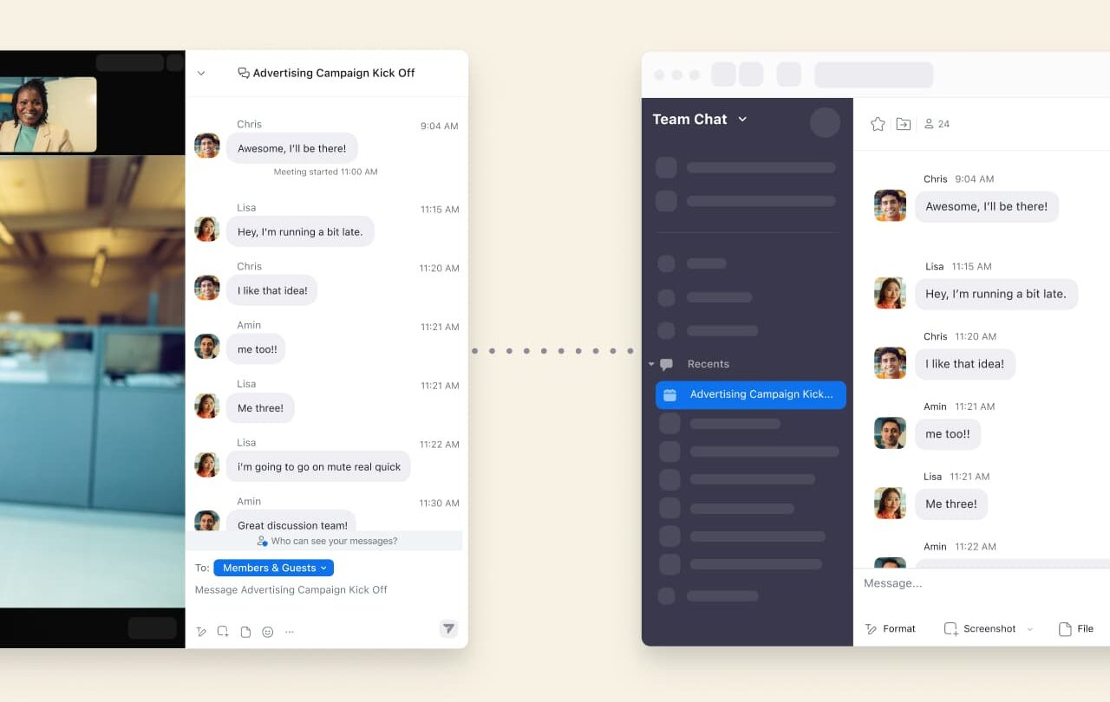The image size is (1110, 702).
Task: Click Chris's avatar at 11:20 AM in the Team Chat window
Action: (x=890, y=363)
